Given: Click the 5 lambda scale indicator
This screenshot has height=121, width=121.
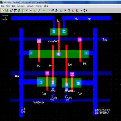Looking at the screenshot, I should [5, 18].
